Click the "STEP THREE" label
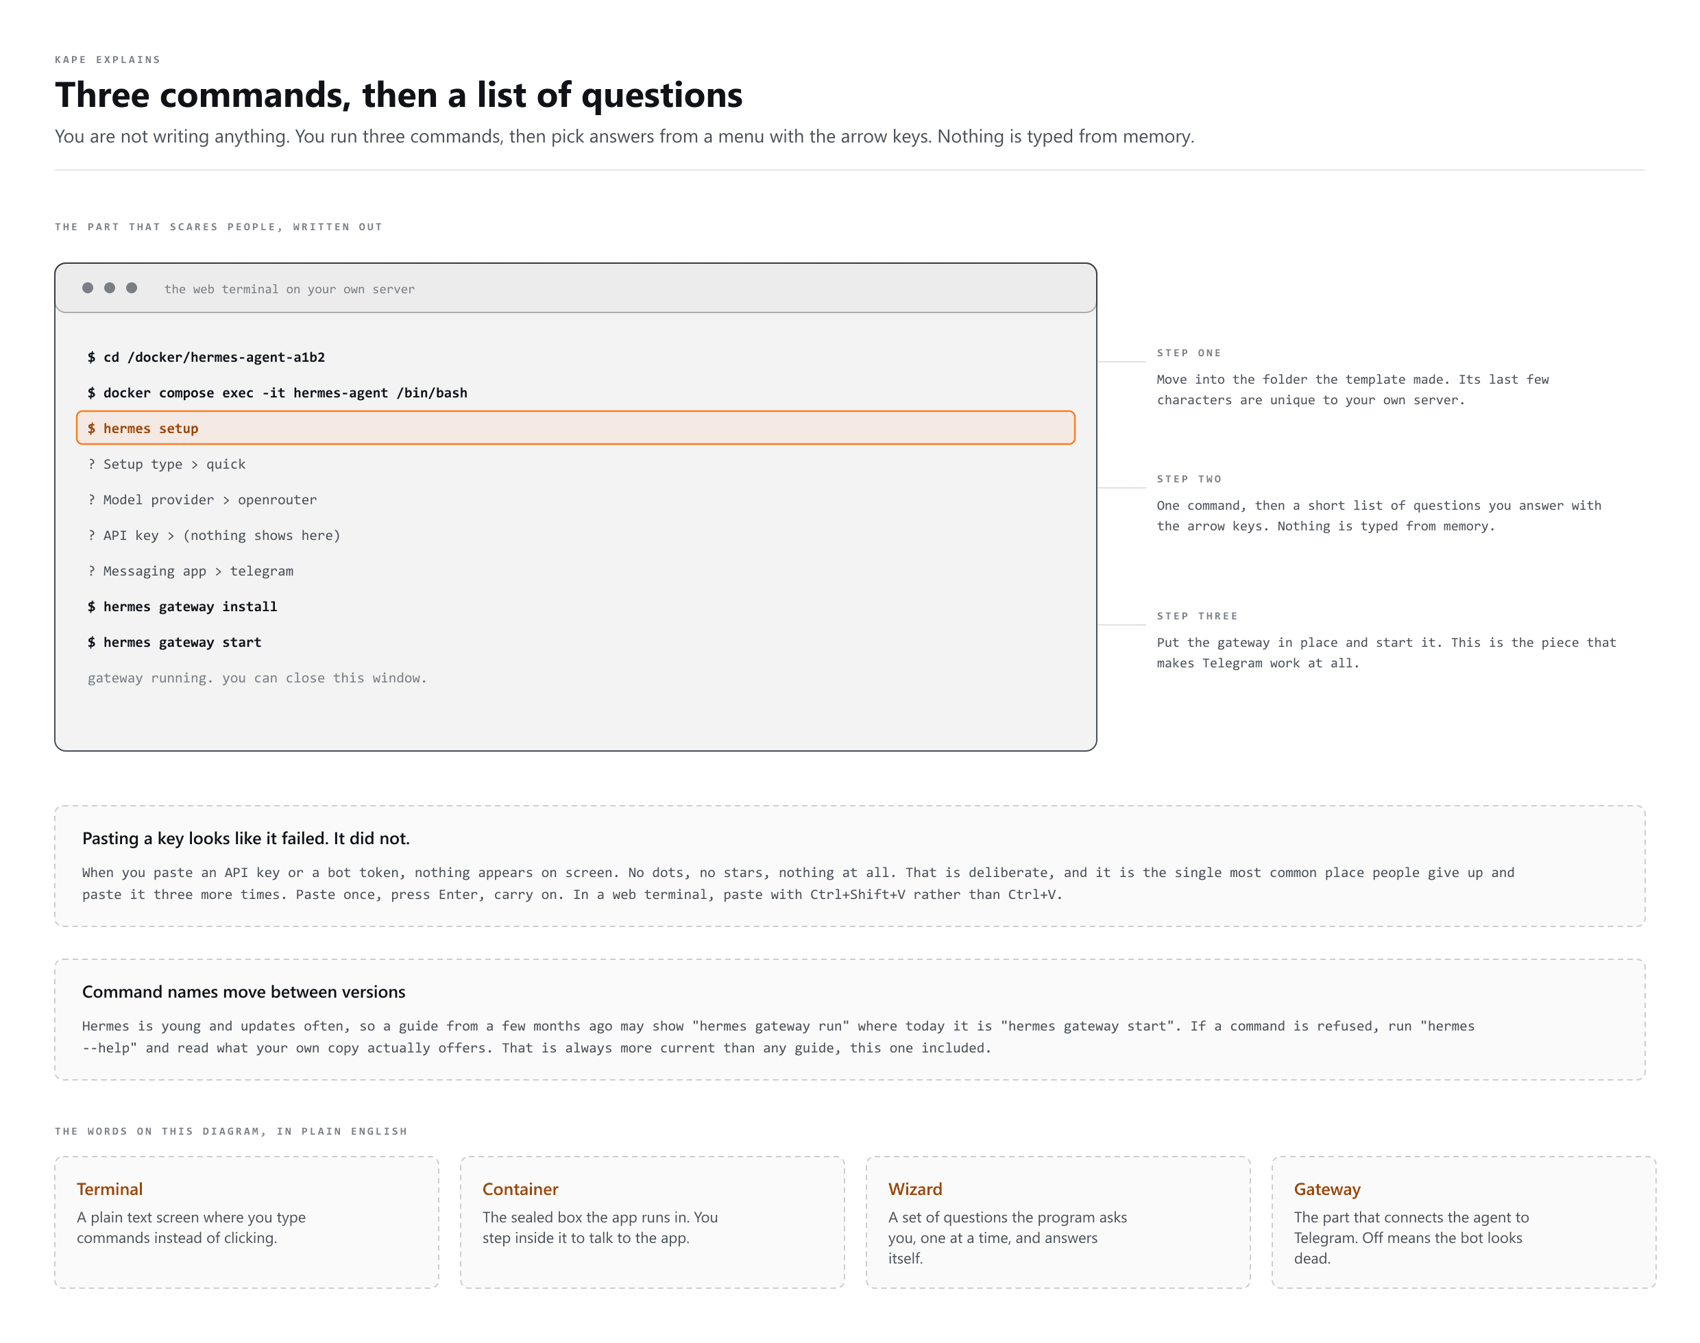 point(1197,616)
